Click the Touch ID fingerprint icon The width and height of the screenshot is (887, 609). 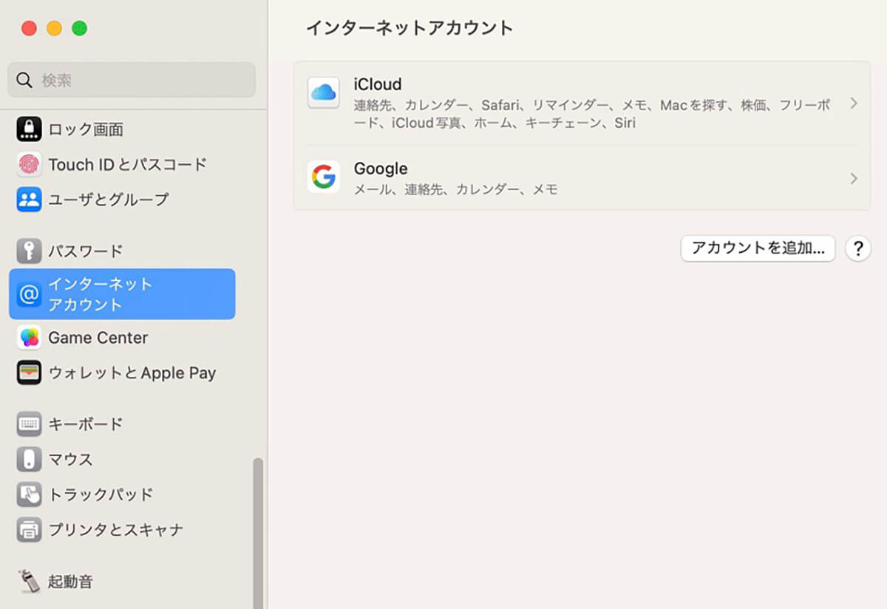[x=29, y=164]
